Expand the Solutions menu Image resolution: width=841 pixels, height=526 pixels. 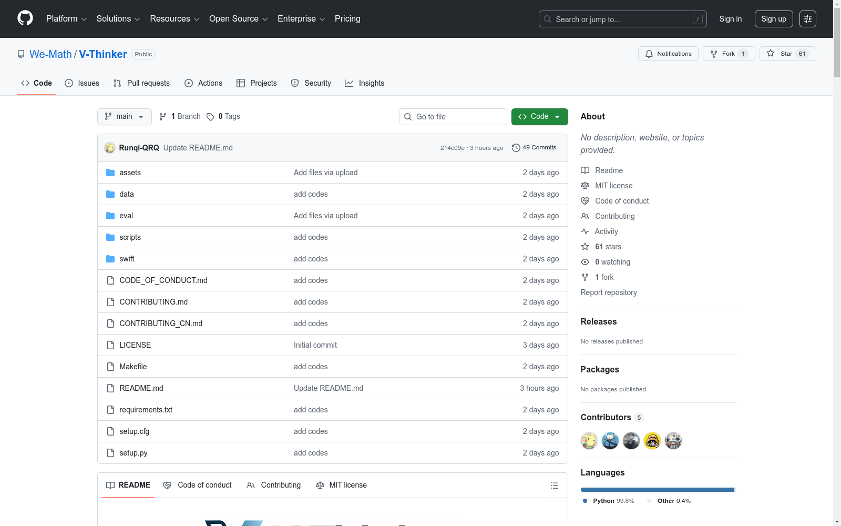click(x=118, y=19)
